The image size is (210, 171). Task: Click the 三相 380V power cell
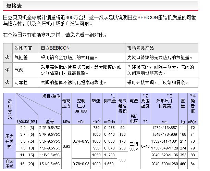point(134,146)
